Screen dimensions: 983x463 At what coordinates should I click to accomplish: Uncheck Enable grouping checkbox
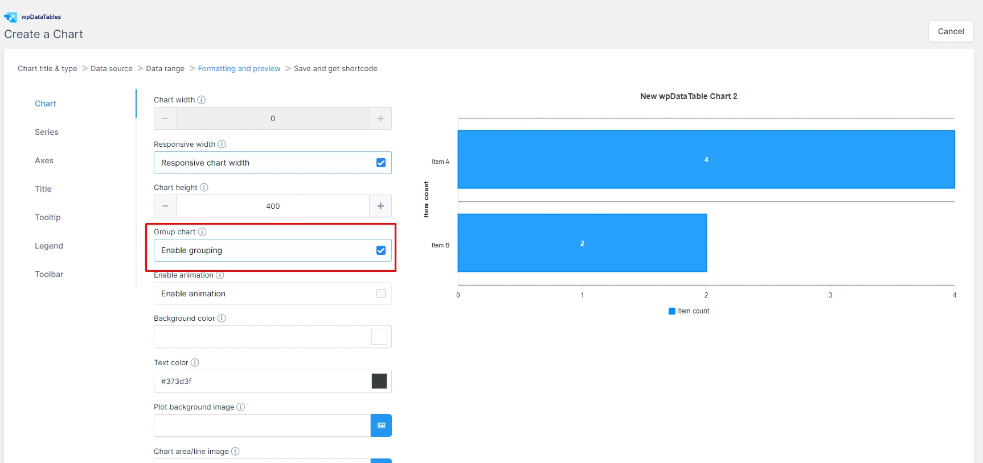pos(381,250)
